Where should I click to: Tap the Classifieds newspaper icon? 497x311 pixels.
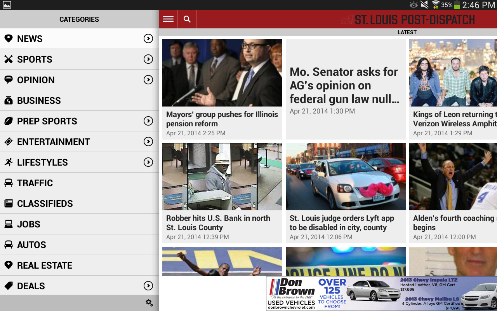(9, 203)
